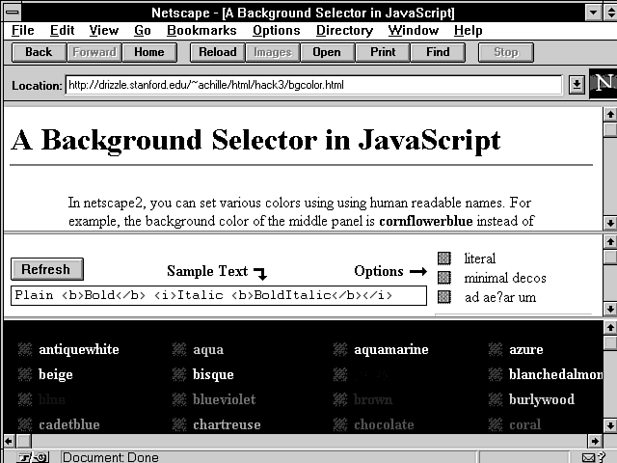The height and width of the screenshot is (463, 617).
Task: Open the Directory menu
Action: [x=344, y=31]
